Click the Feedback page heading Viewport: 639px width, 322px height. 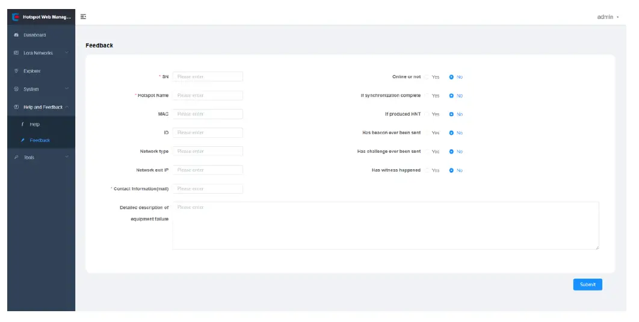pos(99,45)
